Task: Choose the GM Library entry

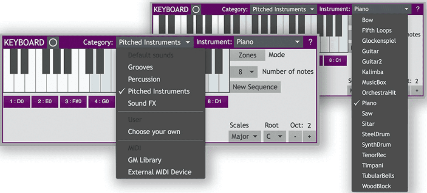Action: [144, 160]
